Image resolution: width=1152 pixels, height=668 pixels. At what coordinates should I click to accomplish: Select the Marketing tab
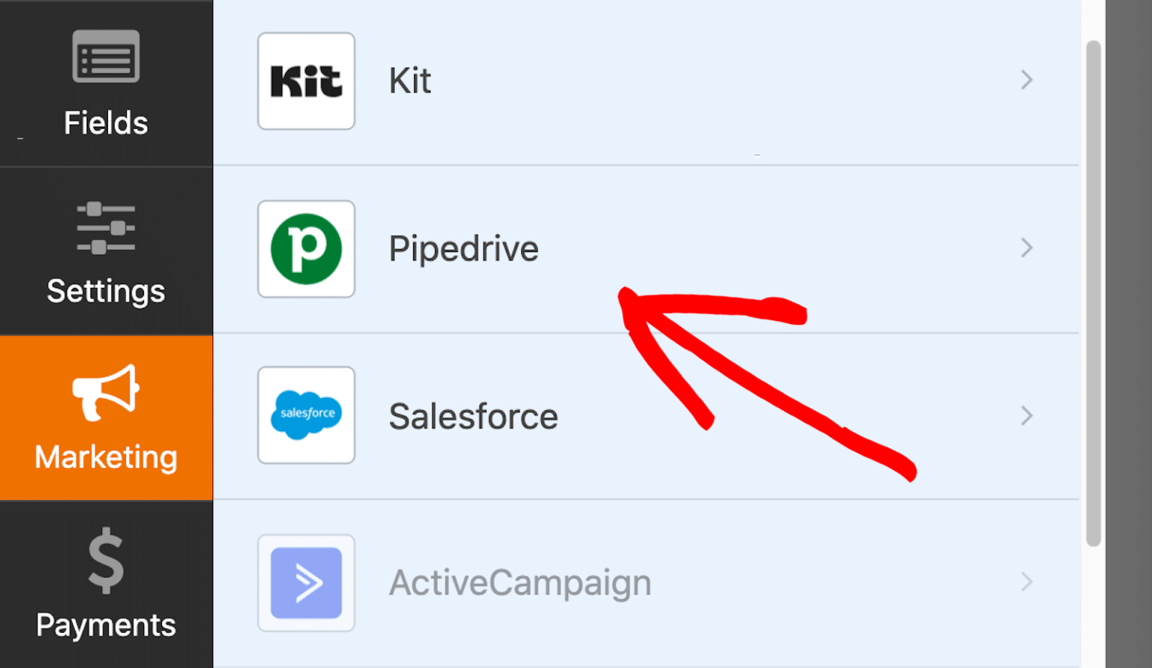[x=106, y=418]
